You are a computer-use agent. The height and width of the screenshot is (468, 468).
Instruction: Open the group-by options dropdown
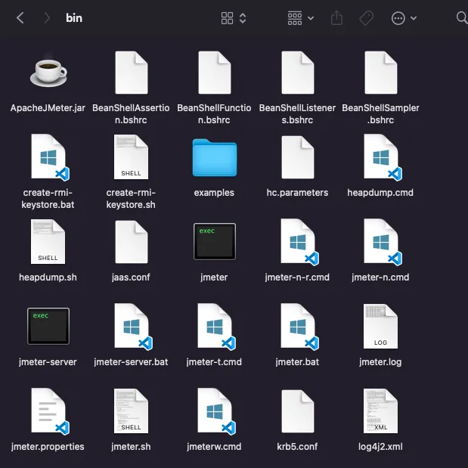(x=301, y=18)
